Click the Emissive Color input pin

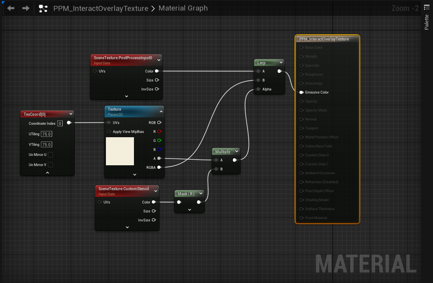point(301,92)
